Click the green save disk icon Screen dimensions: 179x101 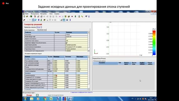click(x=31, y=17)
